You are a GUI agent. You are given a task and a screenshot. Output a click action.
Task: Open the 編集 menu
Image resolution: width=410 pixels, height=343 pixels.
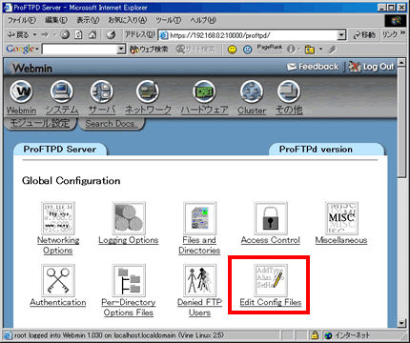[x=56, y=20]
